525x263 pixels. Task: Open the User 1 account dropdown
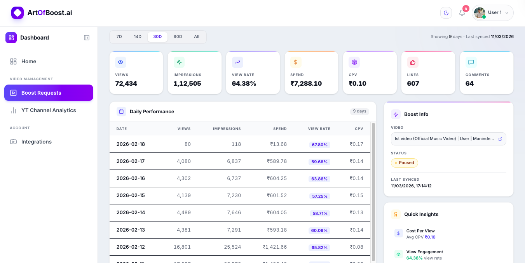[492, 12]
